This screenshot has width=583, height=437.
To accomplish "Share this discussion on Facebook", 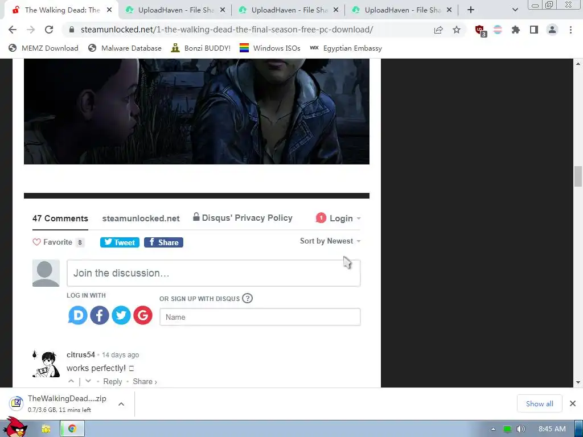I will 163,242.
